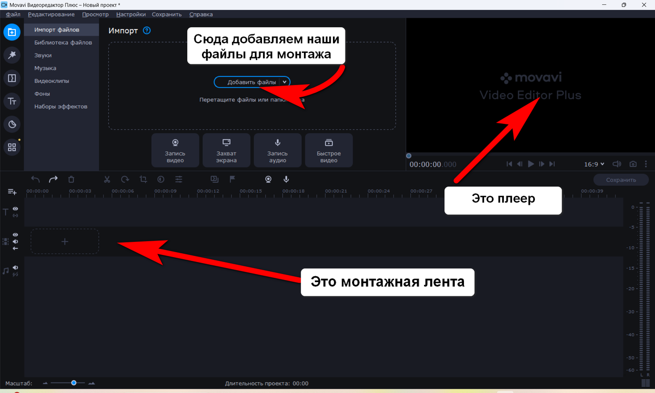655x393 pixels.
Task: Click the plus placeholder on video track
Action: [64, 241]
